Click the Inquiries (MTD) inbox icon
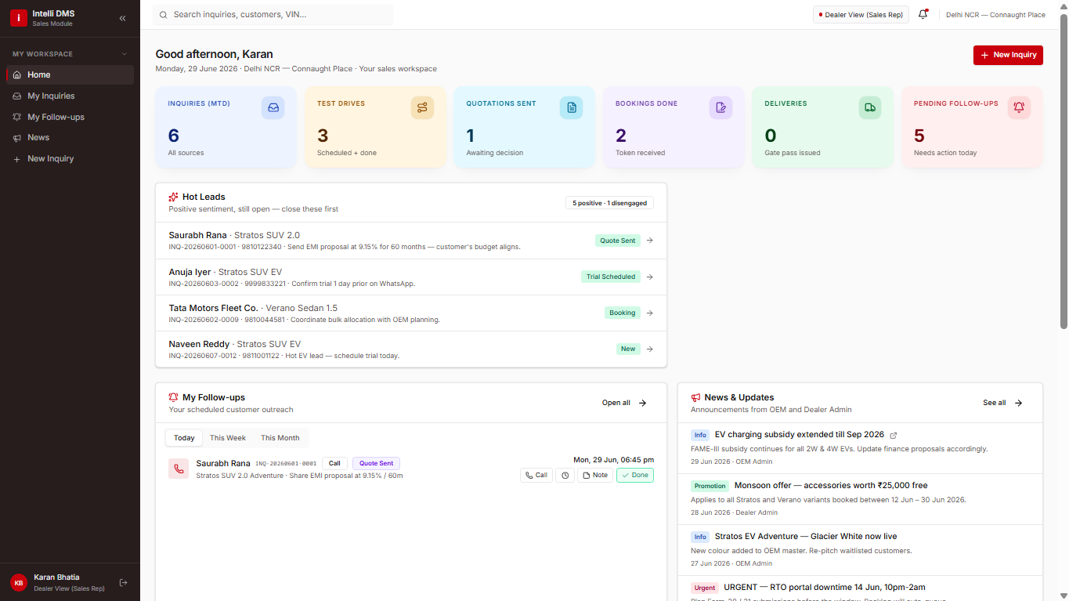This screenshot has height=601, width=1069. tap(273, 108)
